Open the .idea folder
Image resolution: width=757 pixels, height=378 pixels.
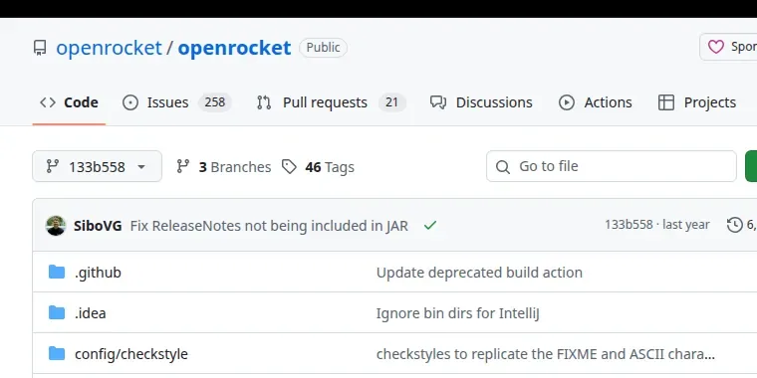click(x=91, y=313)
